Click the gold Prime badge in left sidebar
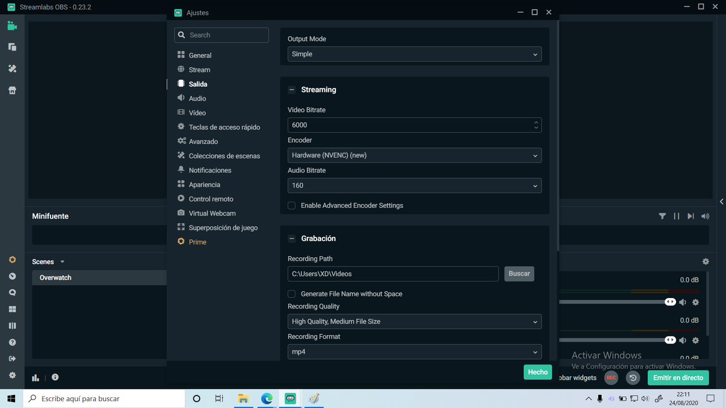726x408 pixels. (x=12, y=260)
